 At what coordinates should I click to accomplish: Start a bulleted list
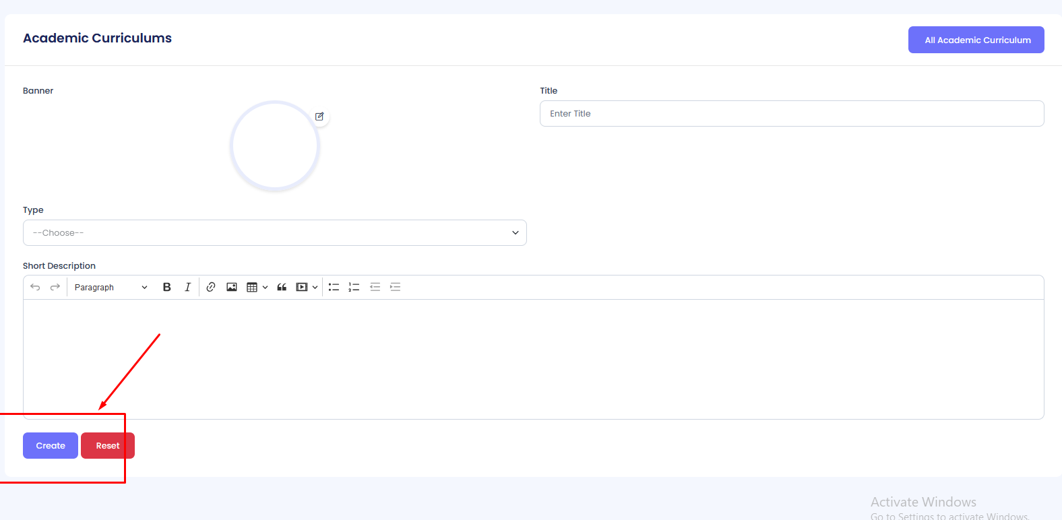coord(334,287)
